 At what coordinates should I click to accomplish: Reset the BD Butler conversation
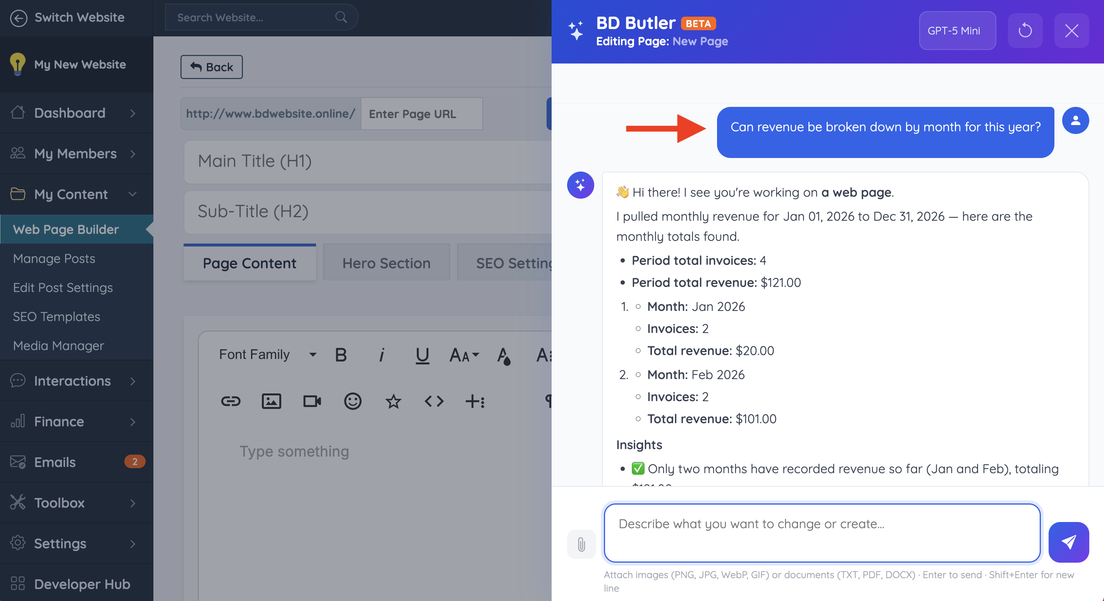click(x=1025, y=31)
